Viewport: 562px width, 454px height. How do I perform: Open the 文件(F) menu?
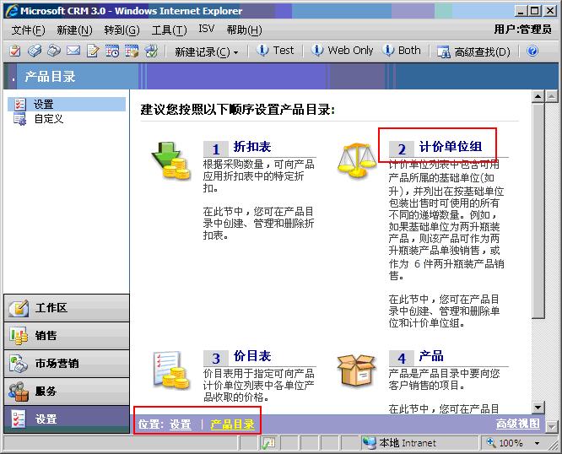(x=29, y=30)
